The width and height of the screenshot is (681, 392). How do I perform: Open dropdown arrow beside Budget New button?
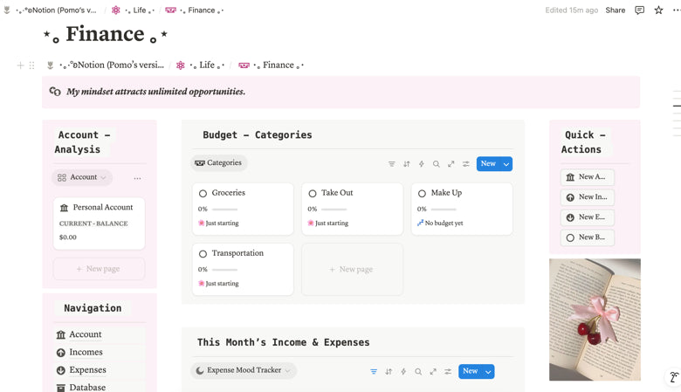506,164
